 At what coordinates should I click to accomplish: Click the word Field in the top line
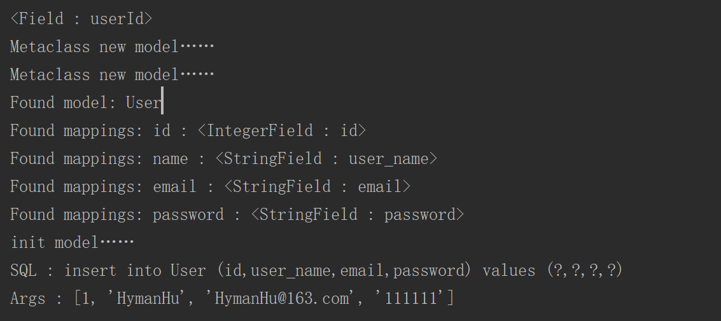point(41,18)
